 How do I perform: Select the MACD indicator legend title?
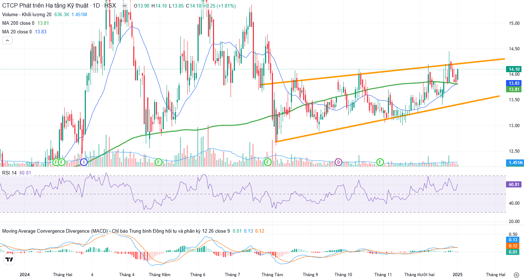coord(116,231)
